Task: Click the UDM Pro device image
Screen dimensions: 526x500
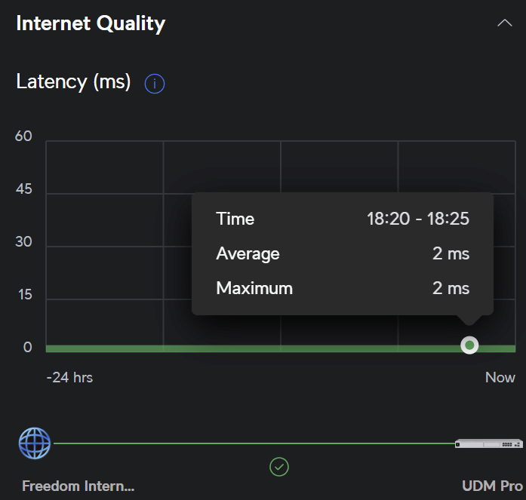Action: tap(488, 443)
